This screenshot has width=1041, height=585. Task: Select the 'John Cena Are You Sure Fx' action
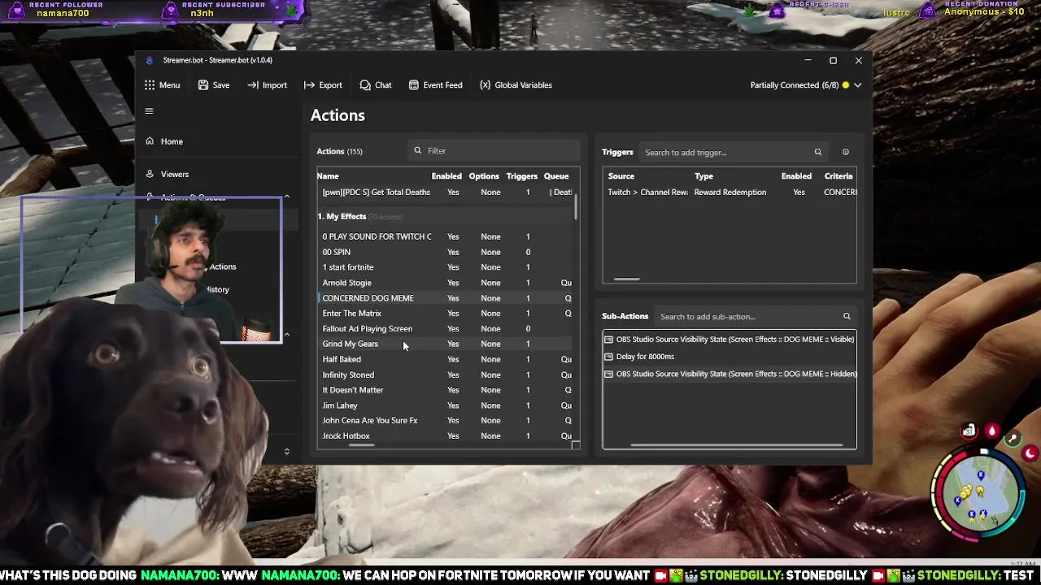pos(446,420)
